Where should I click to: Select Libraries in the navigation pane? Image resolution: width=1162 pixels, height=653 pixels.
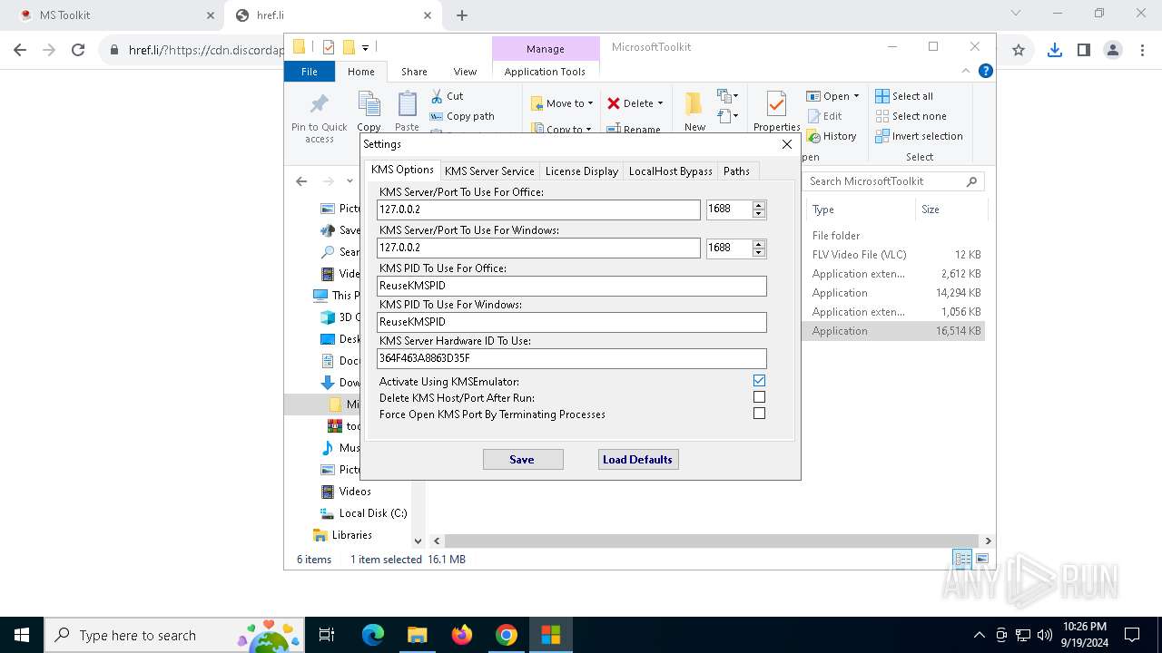tap(342, 535)
